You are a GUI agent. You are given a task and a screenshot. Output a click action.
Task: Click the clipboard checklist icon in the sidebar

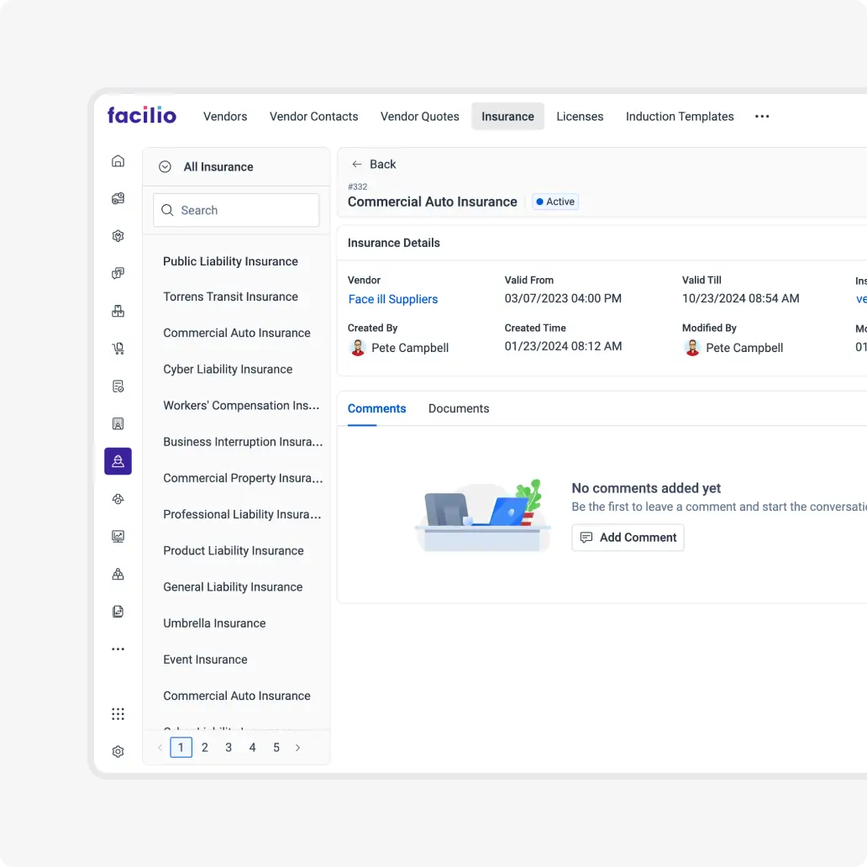(x=118, y=386)
